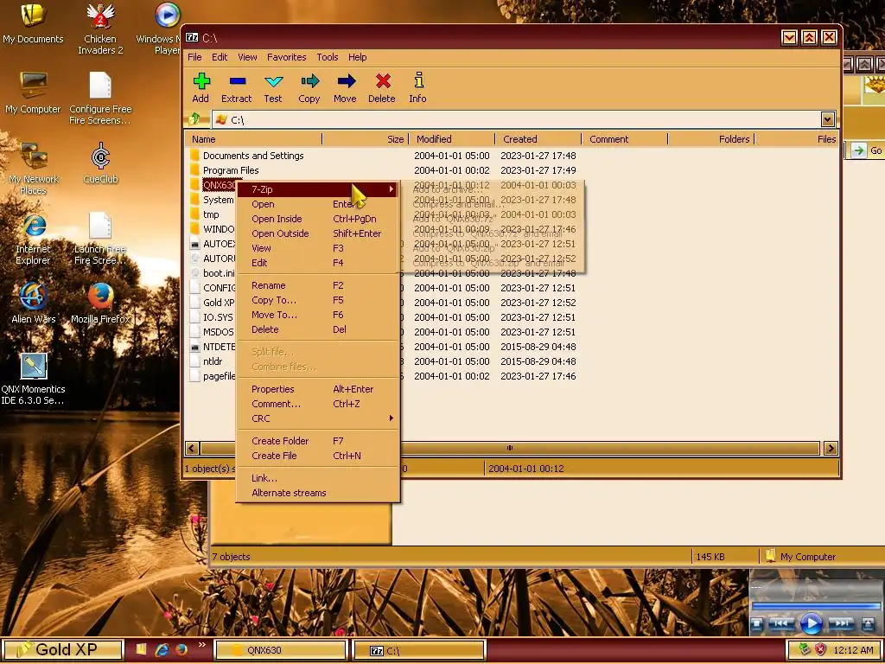Viewport: 885px width, 664px height.
Task: Select Create File in context menu
Action: (x=318, y=456)
